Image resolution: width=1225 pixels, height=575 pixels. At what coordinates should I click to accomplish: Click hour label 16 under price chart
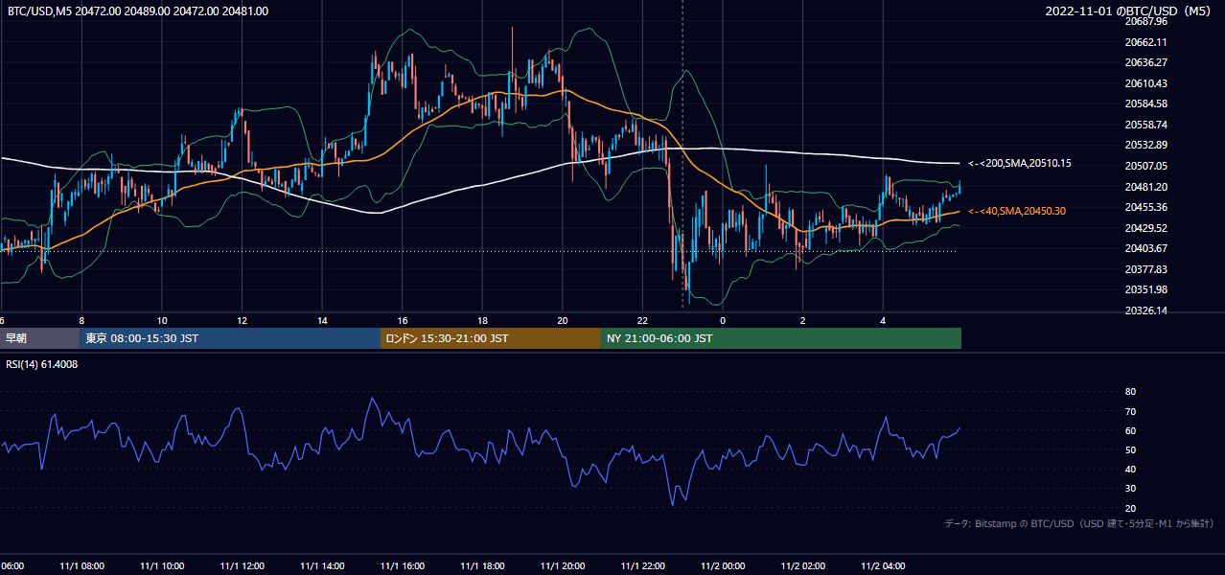pos(403,321)
